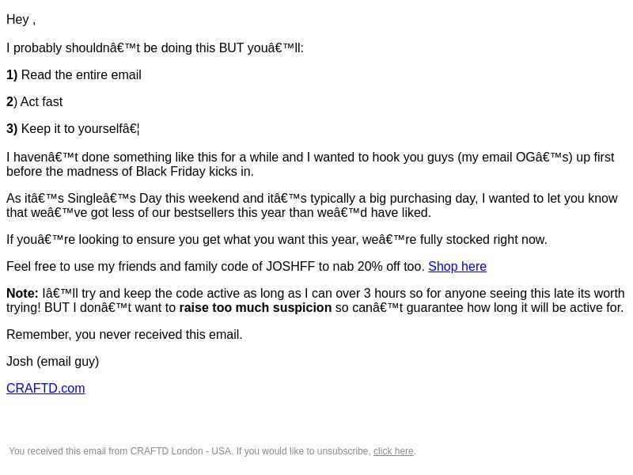Click 'Remember, you never received this email.'
The image size is (633, 475).
pos(124,334)
